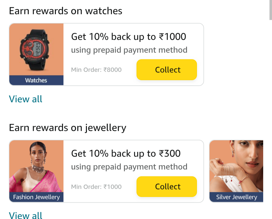Select the Watches category label
Screen dimensions: 272x219
point(36,80)
